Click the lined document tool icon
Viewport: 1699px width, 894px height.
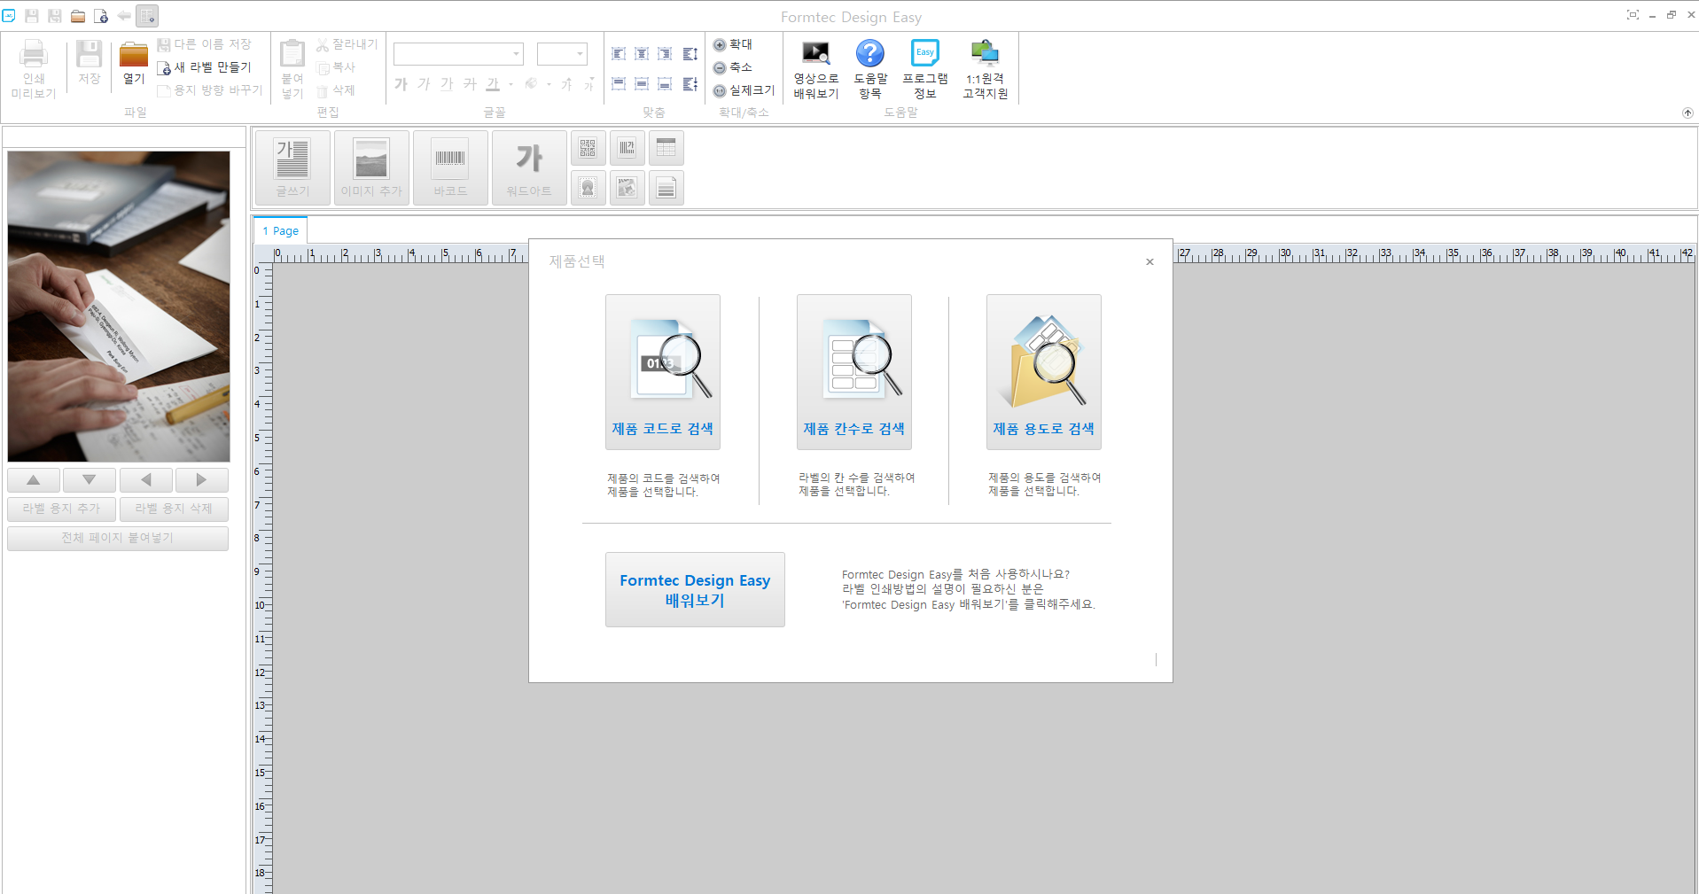click(666, 188)
